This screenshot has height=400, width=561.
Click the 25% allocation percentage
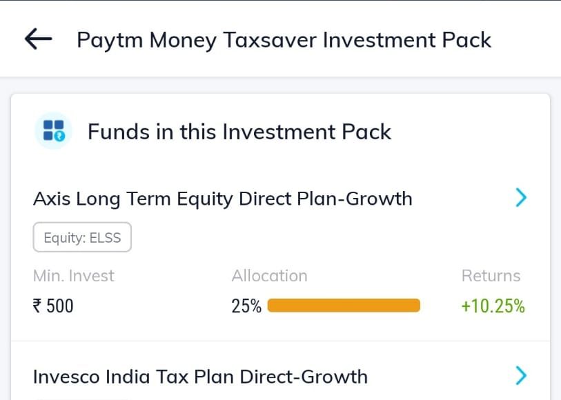[246, 306]
